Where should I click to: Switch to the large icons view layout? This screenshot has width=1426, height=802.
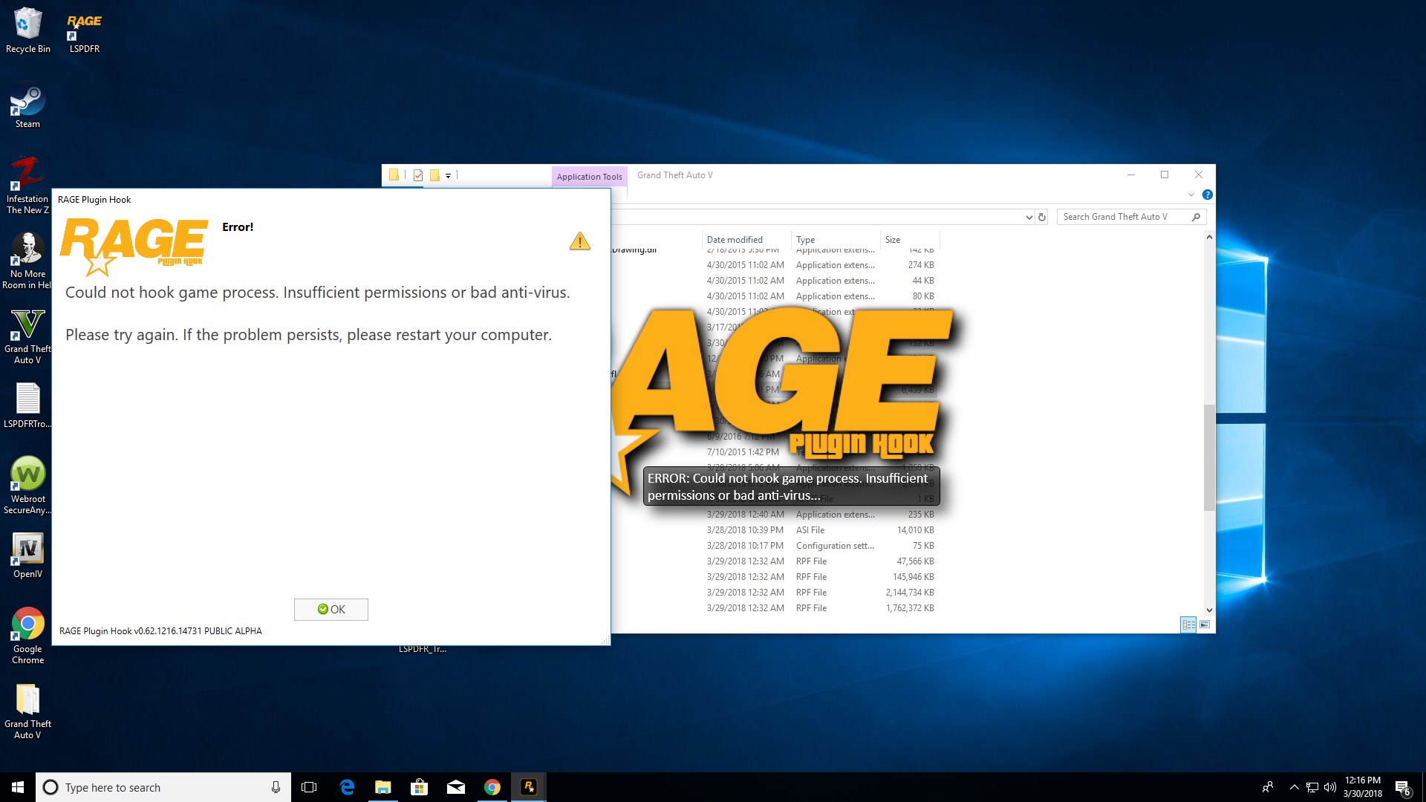pyautogui.click(x=1205, y=625)
